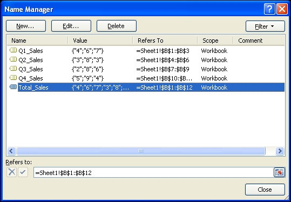Click the horizontal scrollbar left arrow

click(x=11, y=151)
